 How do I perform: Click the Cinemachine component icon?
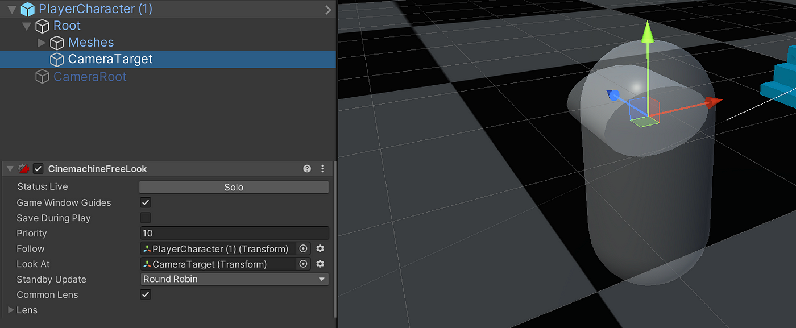click(23, 169)
